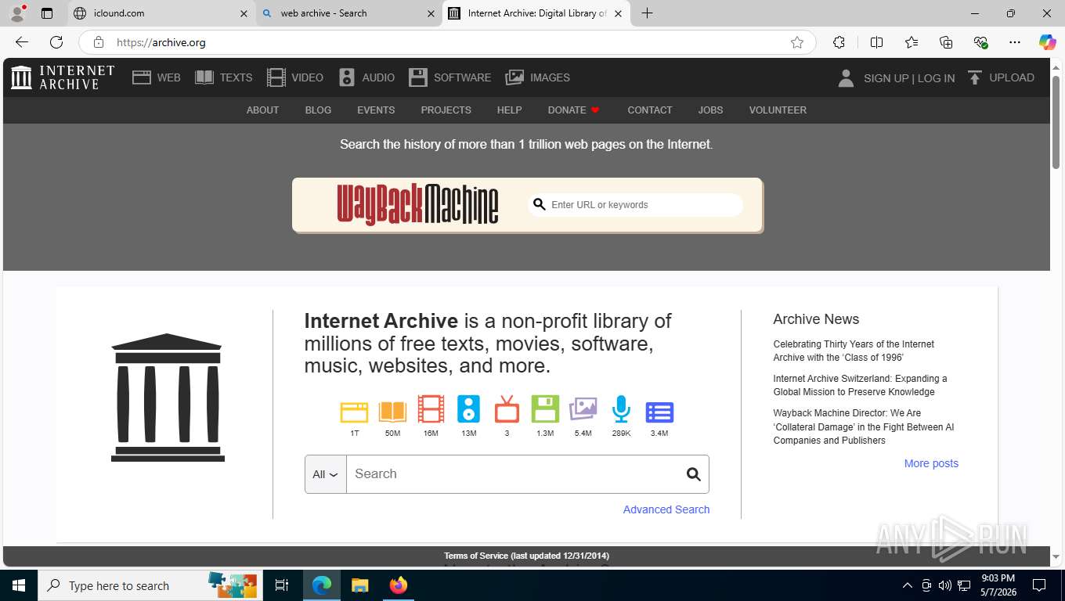This screenshot has height=601, width=1065.
Task: Open the Video film icon
Action: [x=276, y=77]
